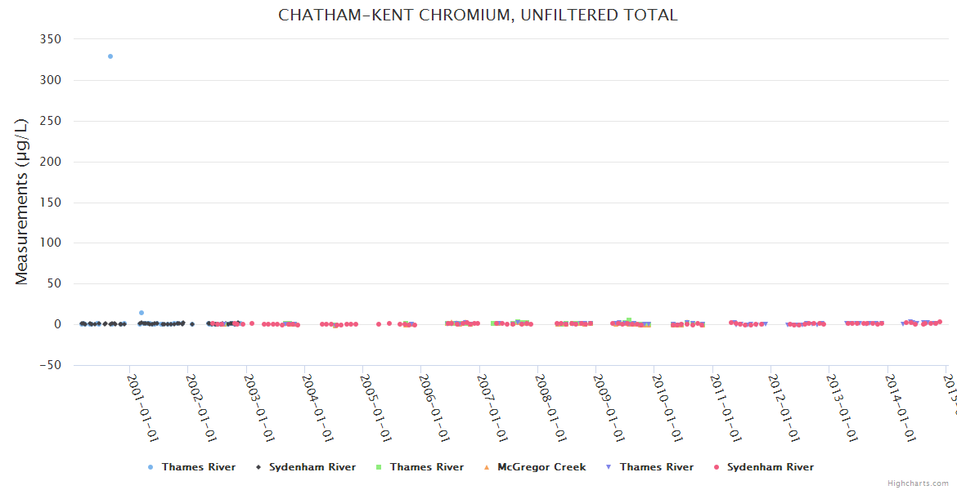
Task: Hide the Thames River series beside the green square
Action: point(426,467)
